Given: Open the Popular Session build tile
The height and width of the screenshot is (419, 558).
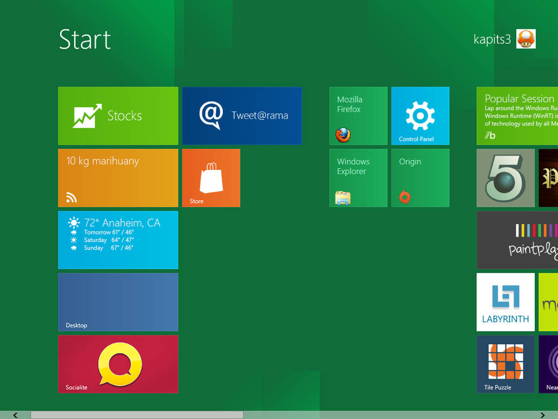Looking at the screenshot, I should click(x=517, y=116).
